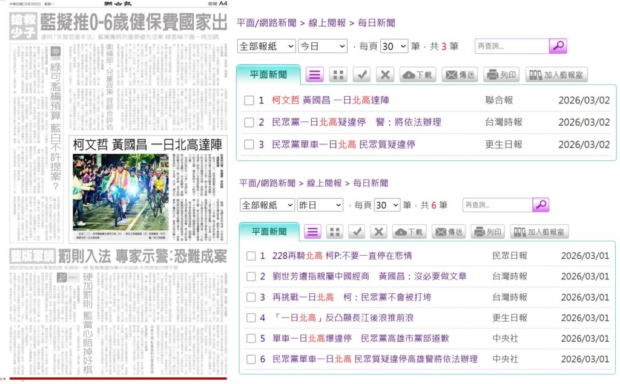620x384 pixels.
Task: Switch to grid view in 昨日 results toolbar
Action: (x=334, y=232)
